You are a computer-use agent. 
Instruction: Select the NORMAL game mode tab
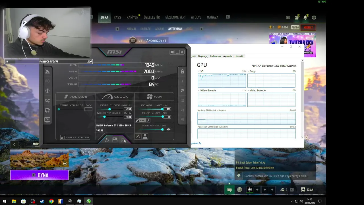coord(131,29)
